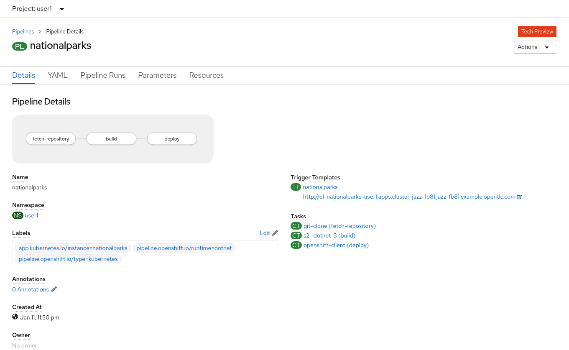Open the s2i-dotnet-3 (build) task link
The height and width of the screenshot is (350, 569).
[329, 235]
